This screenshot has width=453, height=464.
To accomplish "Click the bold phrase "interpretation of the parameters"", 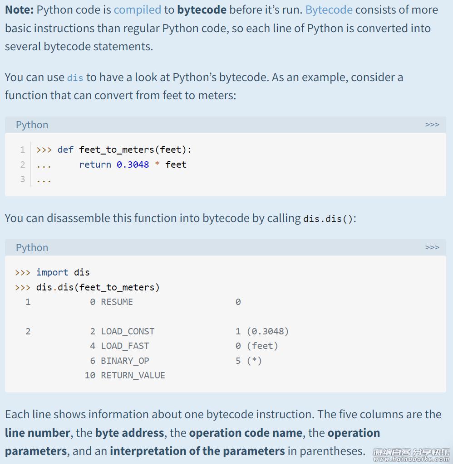I will click(197, 451).
